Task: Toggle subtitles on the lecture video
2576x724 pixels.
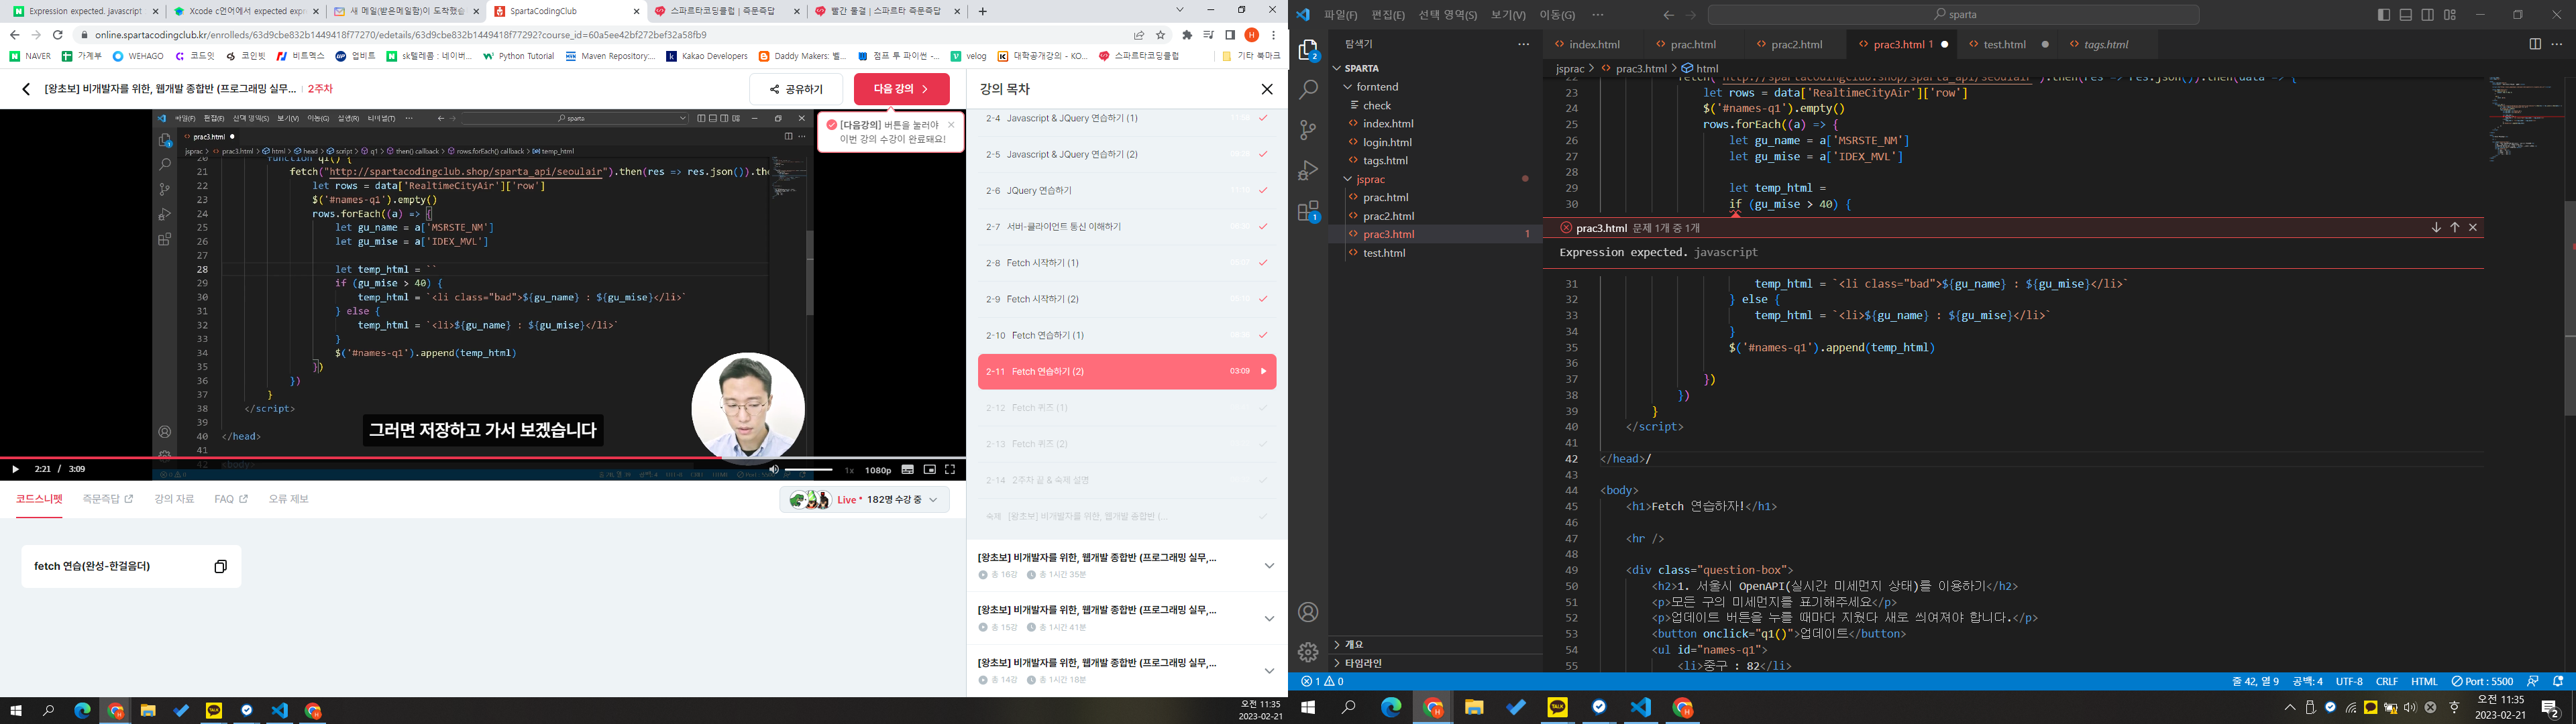Action: point(907,469)
